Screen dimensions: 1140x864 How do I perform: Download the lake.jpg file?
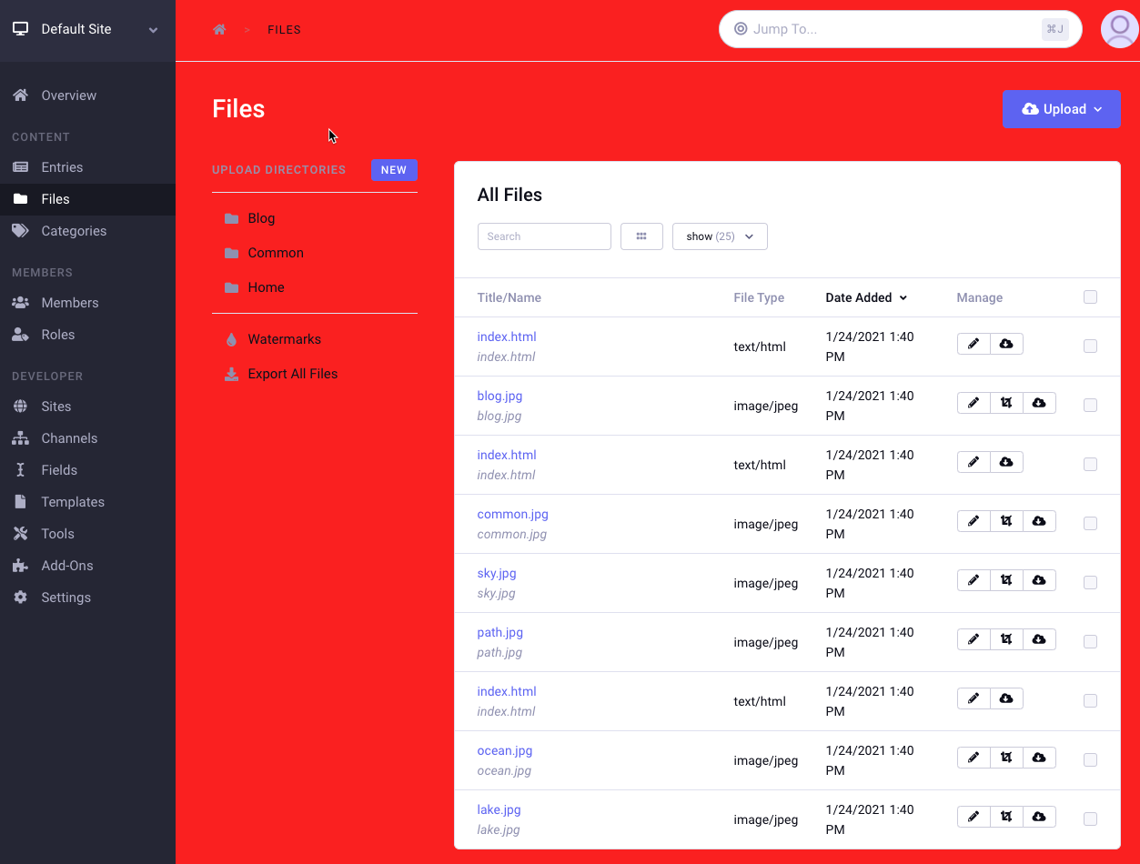pyautogui.click(x=1039, y=817)
